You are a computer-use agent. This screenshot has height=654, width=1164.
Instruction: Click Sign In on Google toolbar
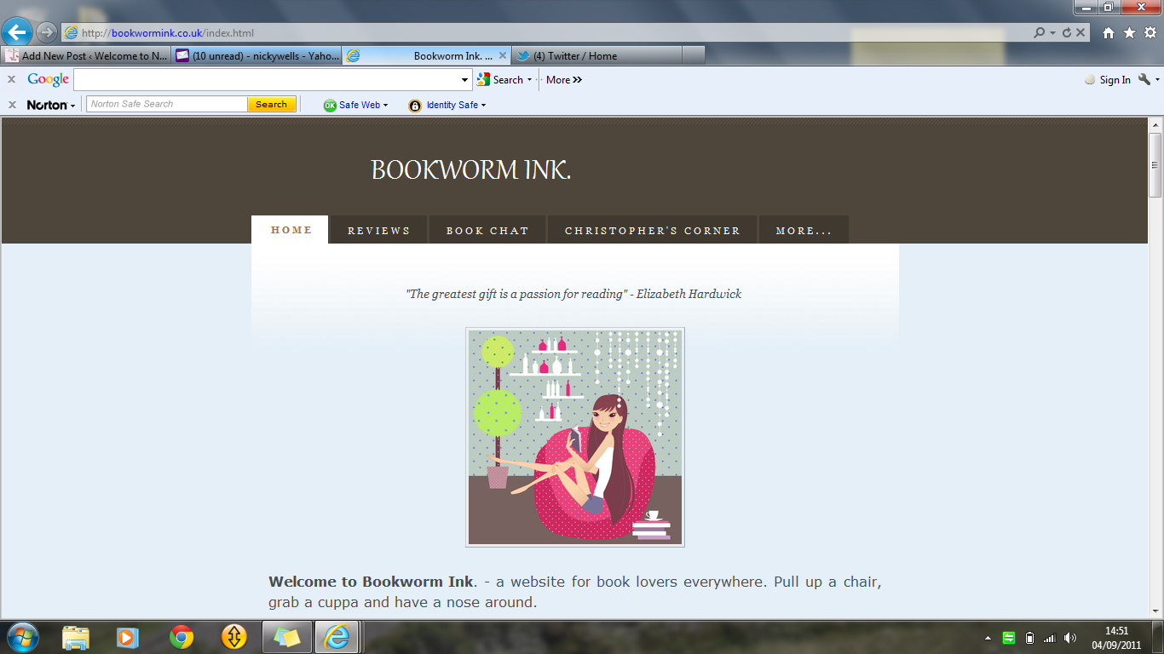click(x=1115, y=80)
